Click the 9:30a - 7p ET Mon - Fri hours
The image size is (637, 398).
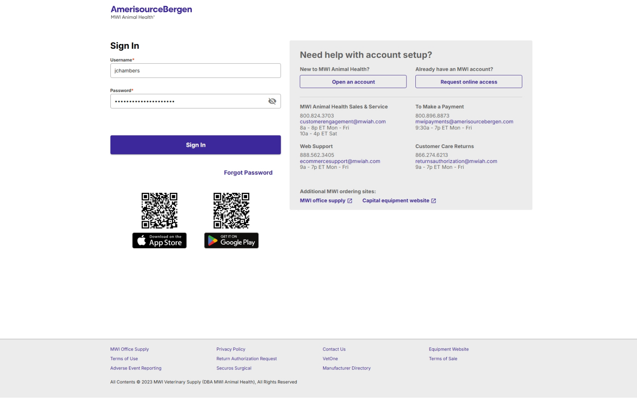[444, 128]
